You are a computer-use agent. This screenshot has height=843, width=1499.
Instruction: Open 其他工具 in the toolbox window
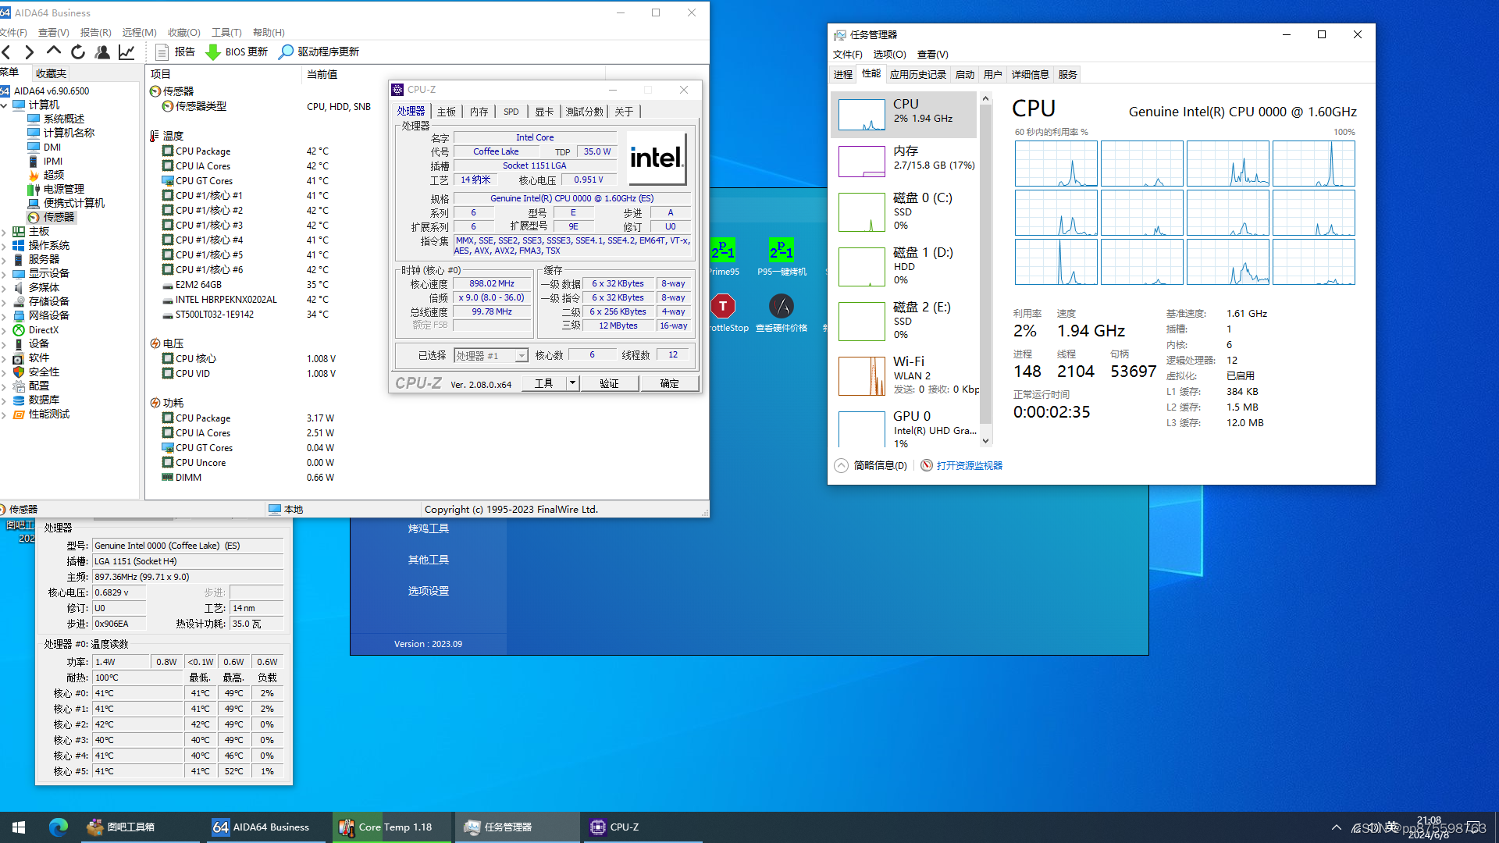pyautogui.click(x=429, y=560)
